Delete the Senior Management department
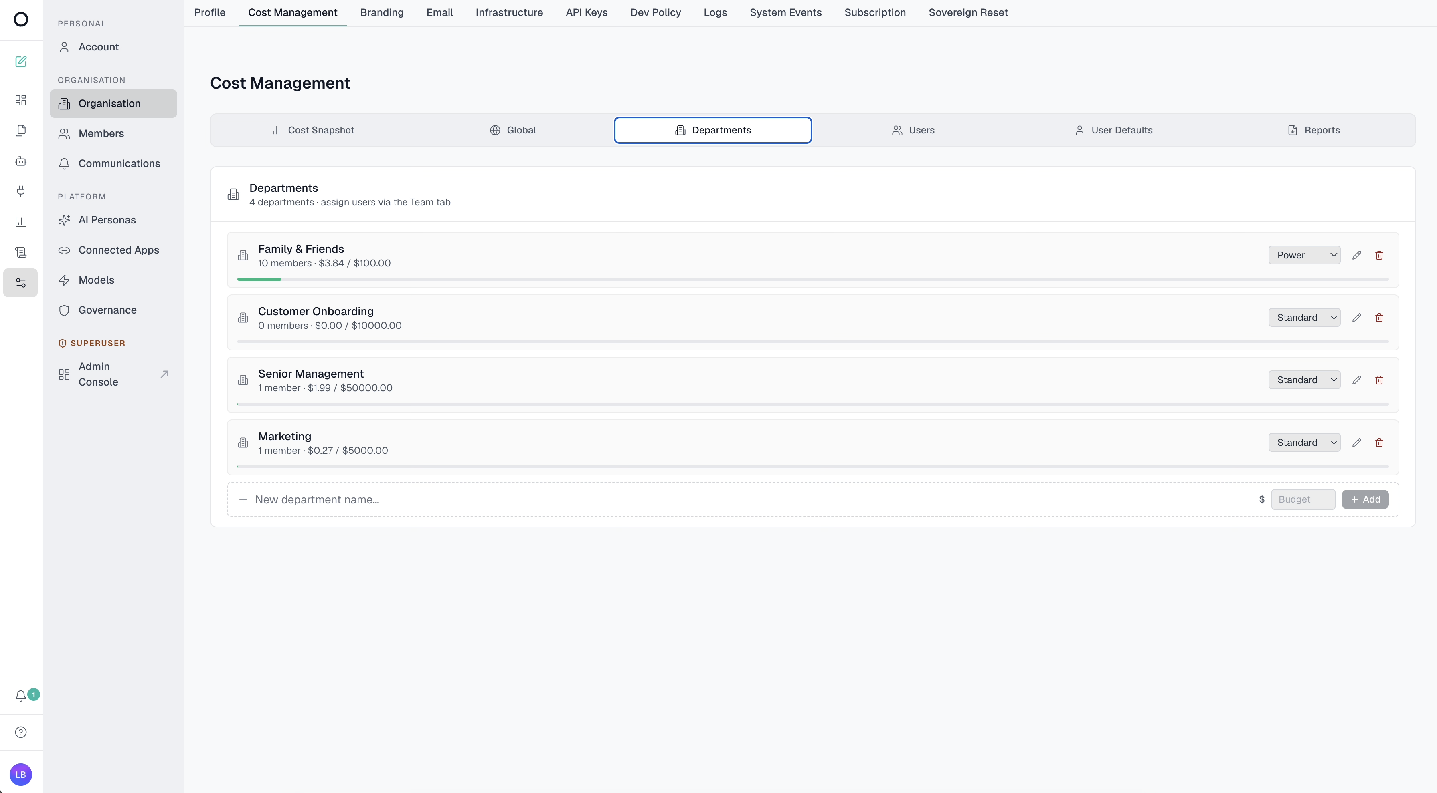 [1379, 380]
